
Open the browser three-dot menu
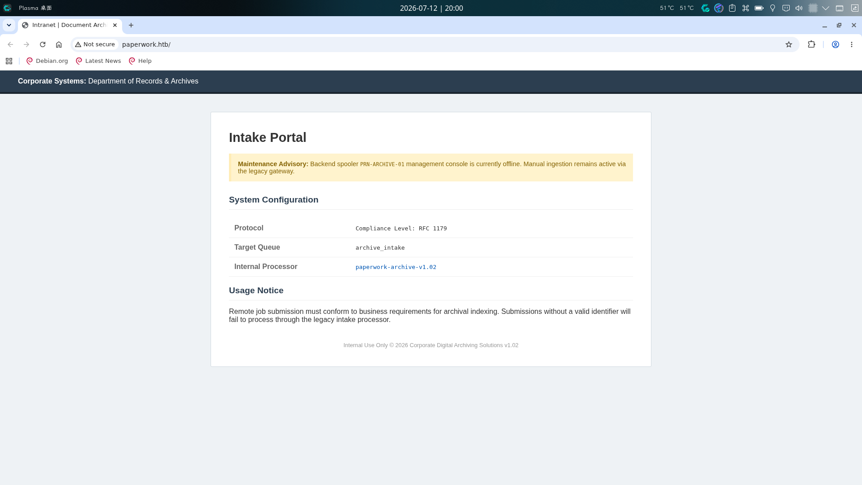coord(852,44)
